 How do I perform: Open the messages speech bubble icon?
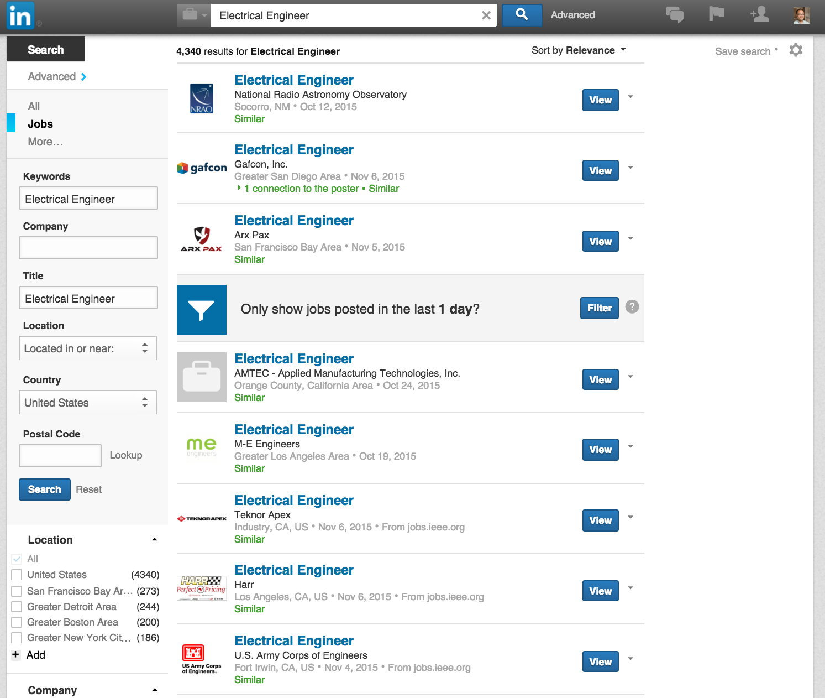click(674, 15)
